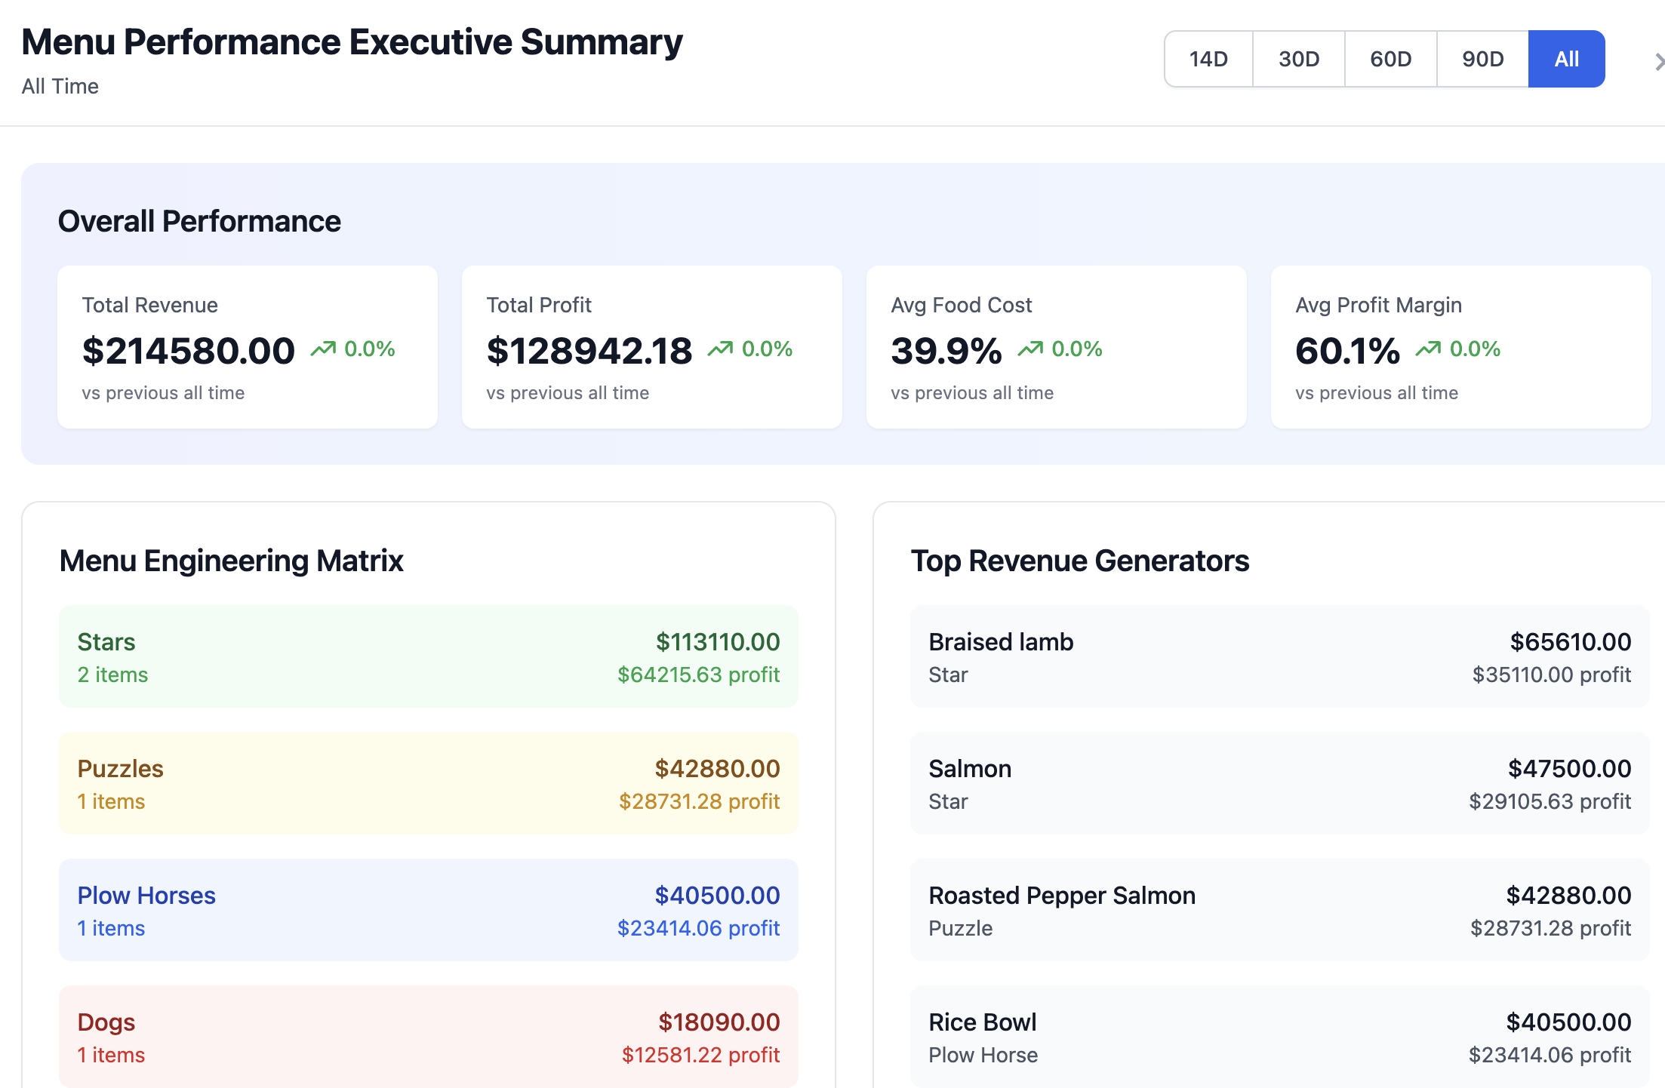Select the 90D period option
The height and width of the screenshot is (1088, 1665).
(x=1483, y=59)
